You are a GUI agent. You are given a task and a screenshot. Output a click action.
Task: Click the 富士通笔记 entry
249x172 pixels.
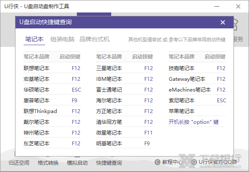[x=109, y=89]
